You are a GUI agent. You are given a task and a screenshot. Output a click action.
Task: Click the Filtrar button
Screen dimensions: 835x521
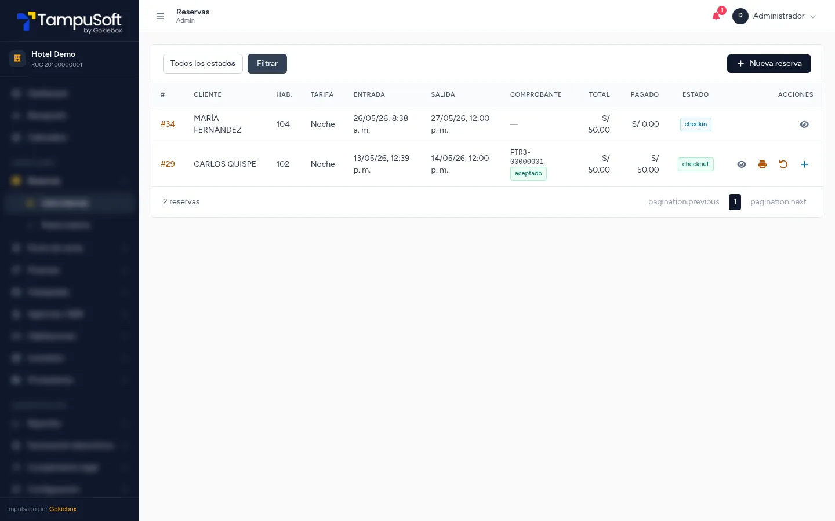point(267,64)
